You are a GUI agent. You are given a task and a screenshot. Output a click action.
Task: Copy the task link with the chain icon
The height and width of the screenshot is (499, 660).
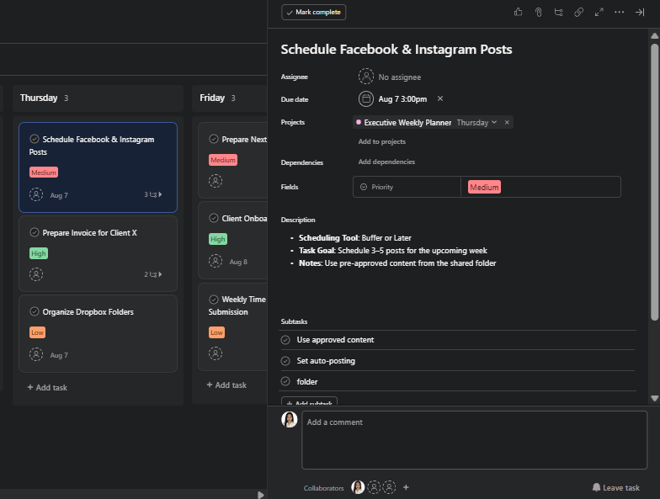pyautogui.click(x=578, y=13)
